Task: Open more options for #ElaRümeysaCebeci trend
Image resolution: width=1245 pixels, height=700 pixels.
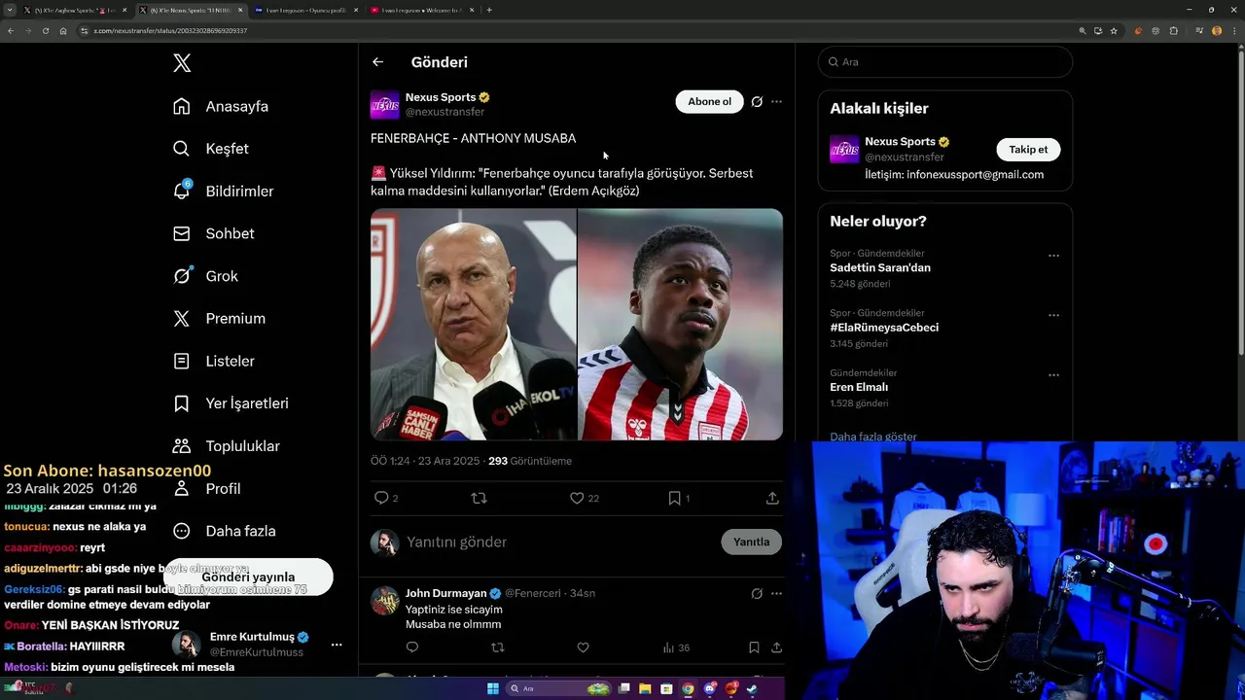Action: pos(1053,316)
